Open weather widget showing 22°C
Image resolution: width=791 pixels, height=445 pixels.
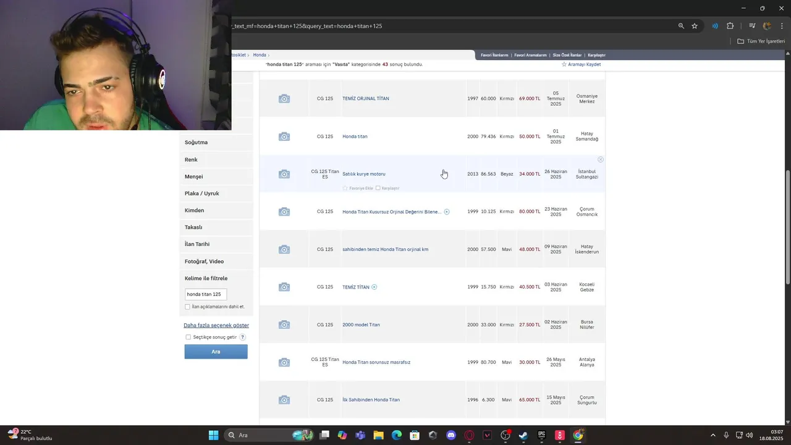tap(30, 435)
